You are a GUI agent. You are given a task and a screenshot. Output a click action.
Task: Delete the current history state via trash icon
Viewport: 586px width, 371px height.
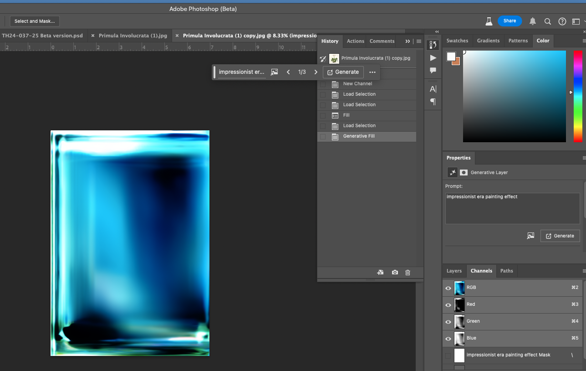[x=408, y=272]
